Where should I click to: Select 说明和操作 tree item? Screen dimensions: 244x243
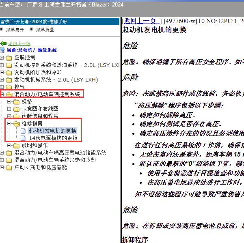(35, 145)
